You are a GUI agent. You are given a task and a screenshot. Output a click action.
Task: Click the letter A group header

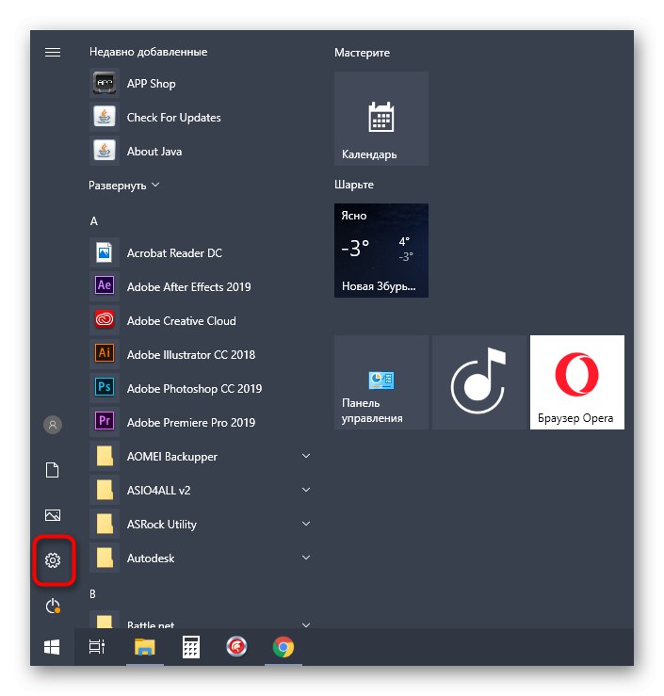[x=93, y=221]
